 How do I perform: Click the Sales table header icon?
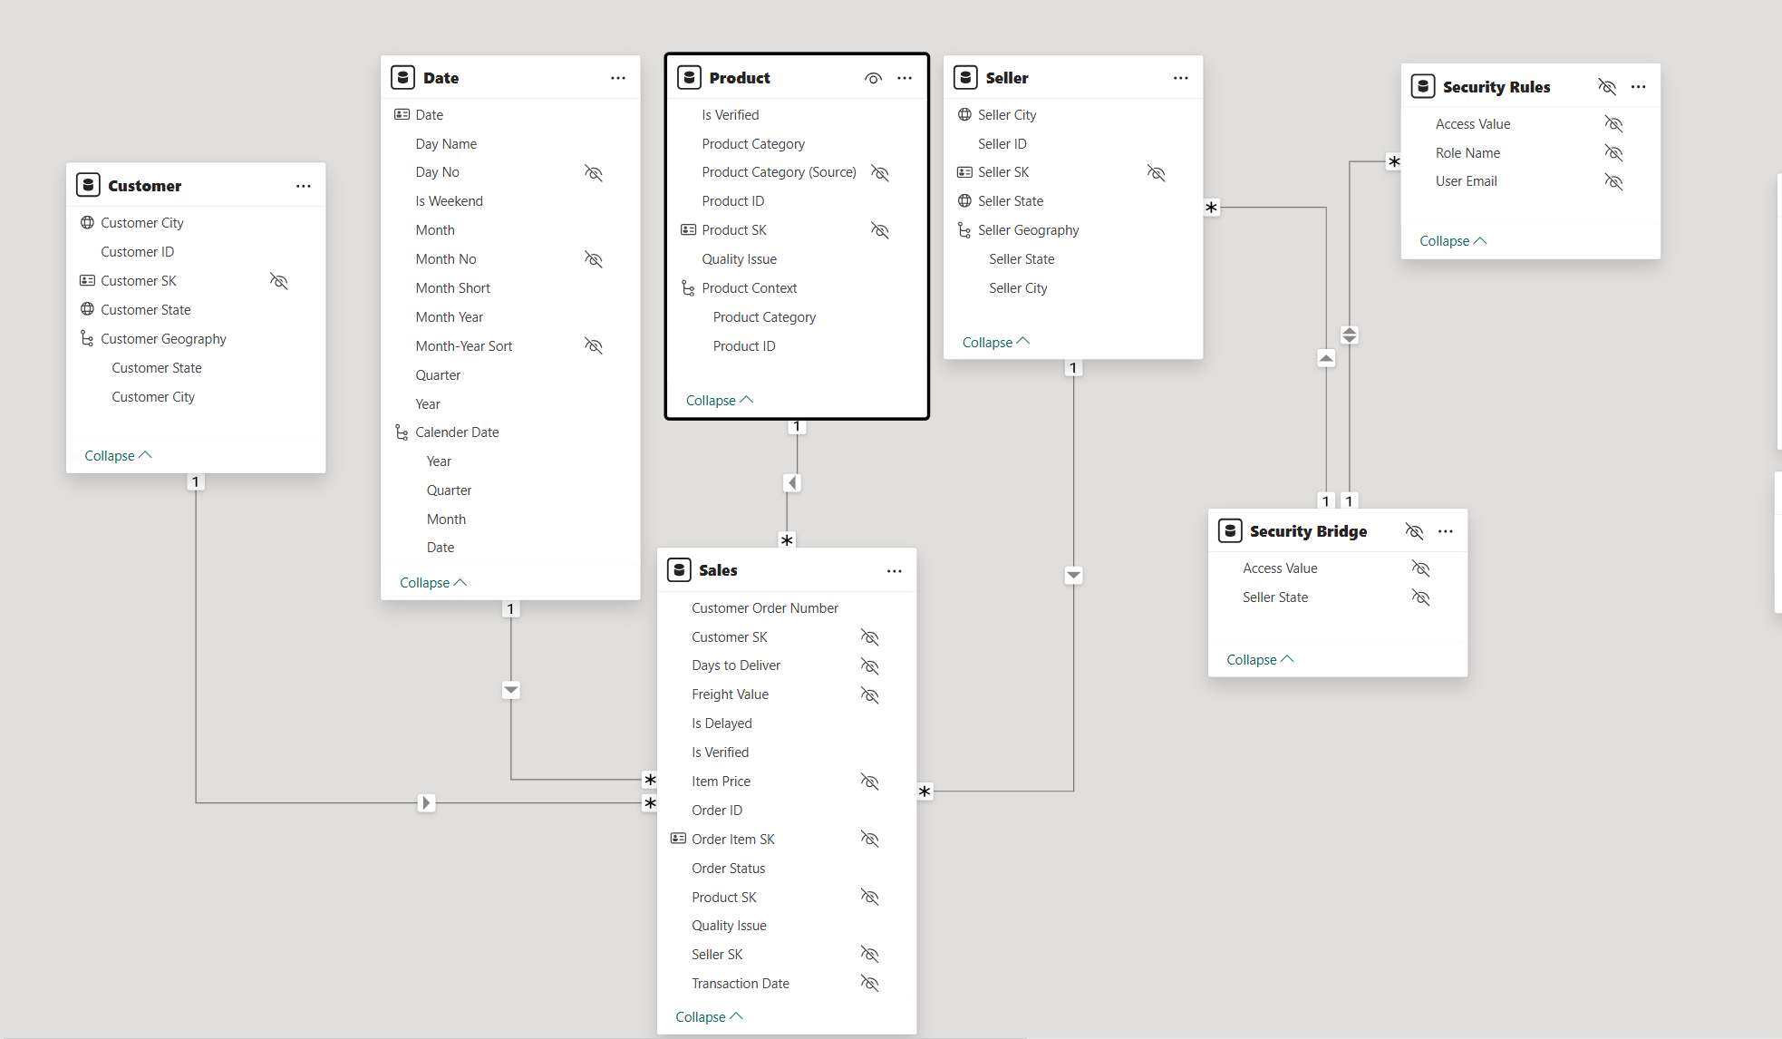click(x=679, y=570)
